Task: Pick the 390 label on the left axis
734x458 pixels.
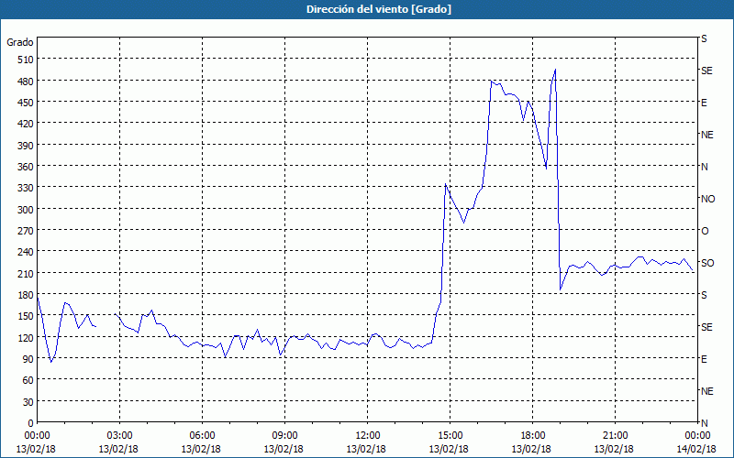Action: tap(26, 146)
